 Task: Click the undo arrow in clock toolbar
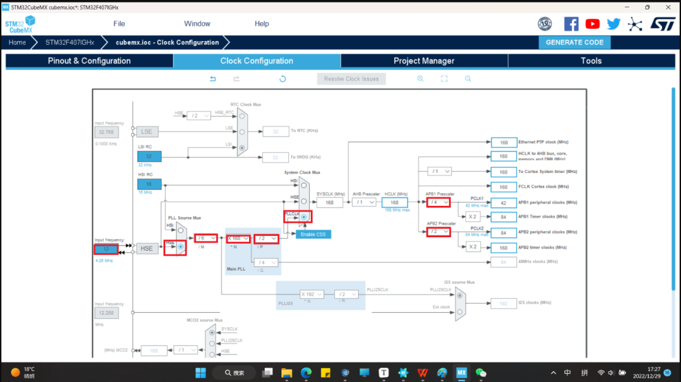213,79
